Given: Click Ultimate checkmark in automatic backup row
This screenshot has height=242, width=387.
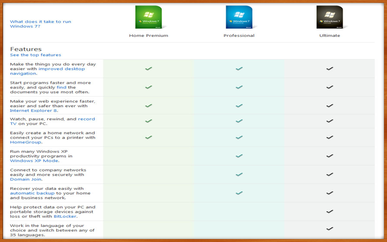Looking at the screenshot, I should click(x=330, y=193).
